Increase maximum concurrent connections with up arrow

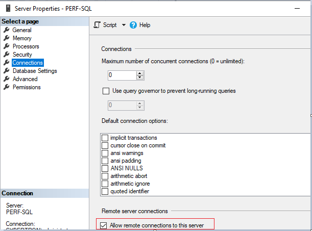point(140,73)
